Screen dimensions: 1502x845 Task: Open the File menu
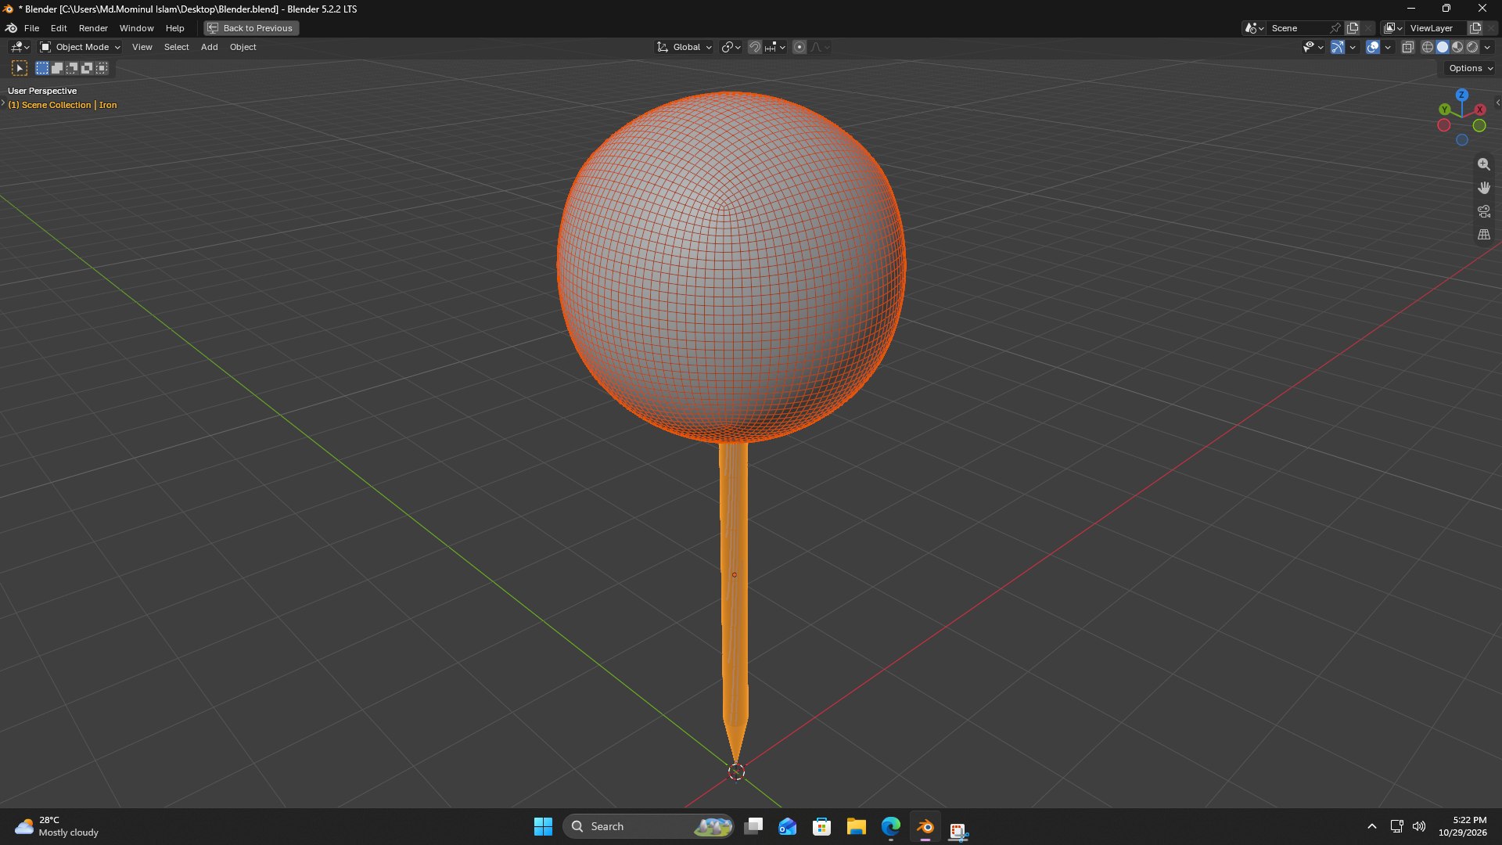(x=31, y=28)
